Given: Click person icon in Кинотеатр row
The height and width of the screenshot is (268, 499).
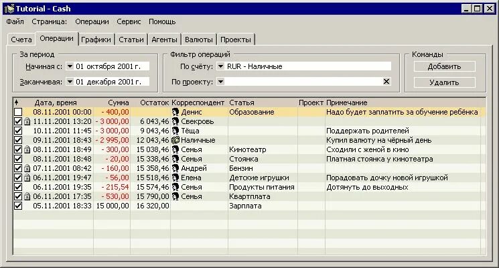Looking at the screenshot, I should pos(175,149).
